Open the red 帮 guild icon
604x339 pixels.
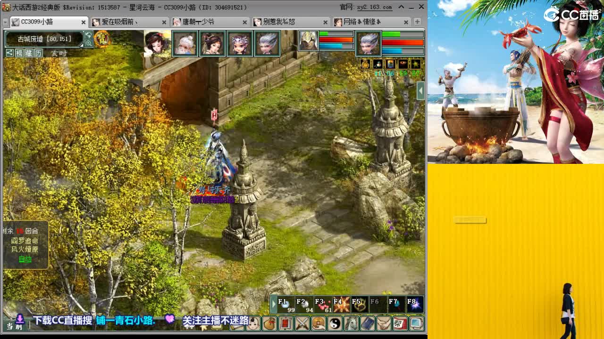point(400,323)
